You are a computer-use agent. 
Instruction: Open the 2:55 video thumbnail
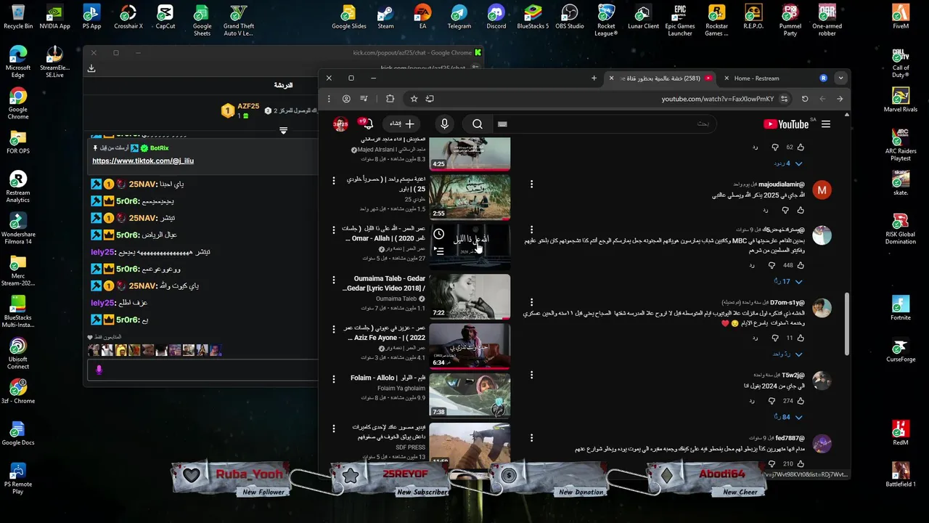470,197
